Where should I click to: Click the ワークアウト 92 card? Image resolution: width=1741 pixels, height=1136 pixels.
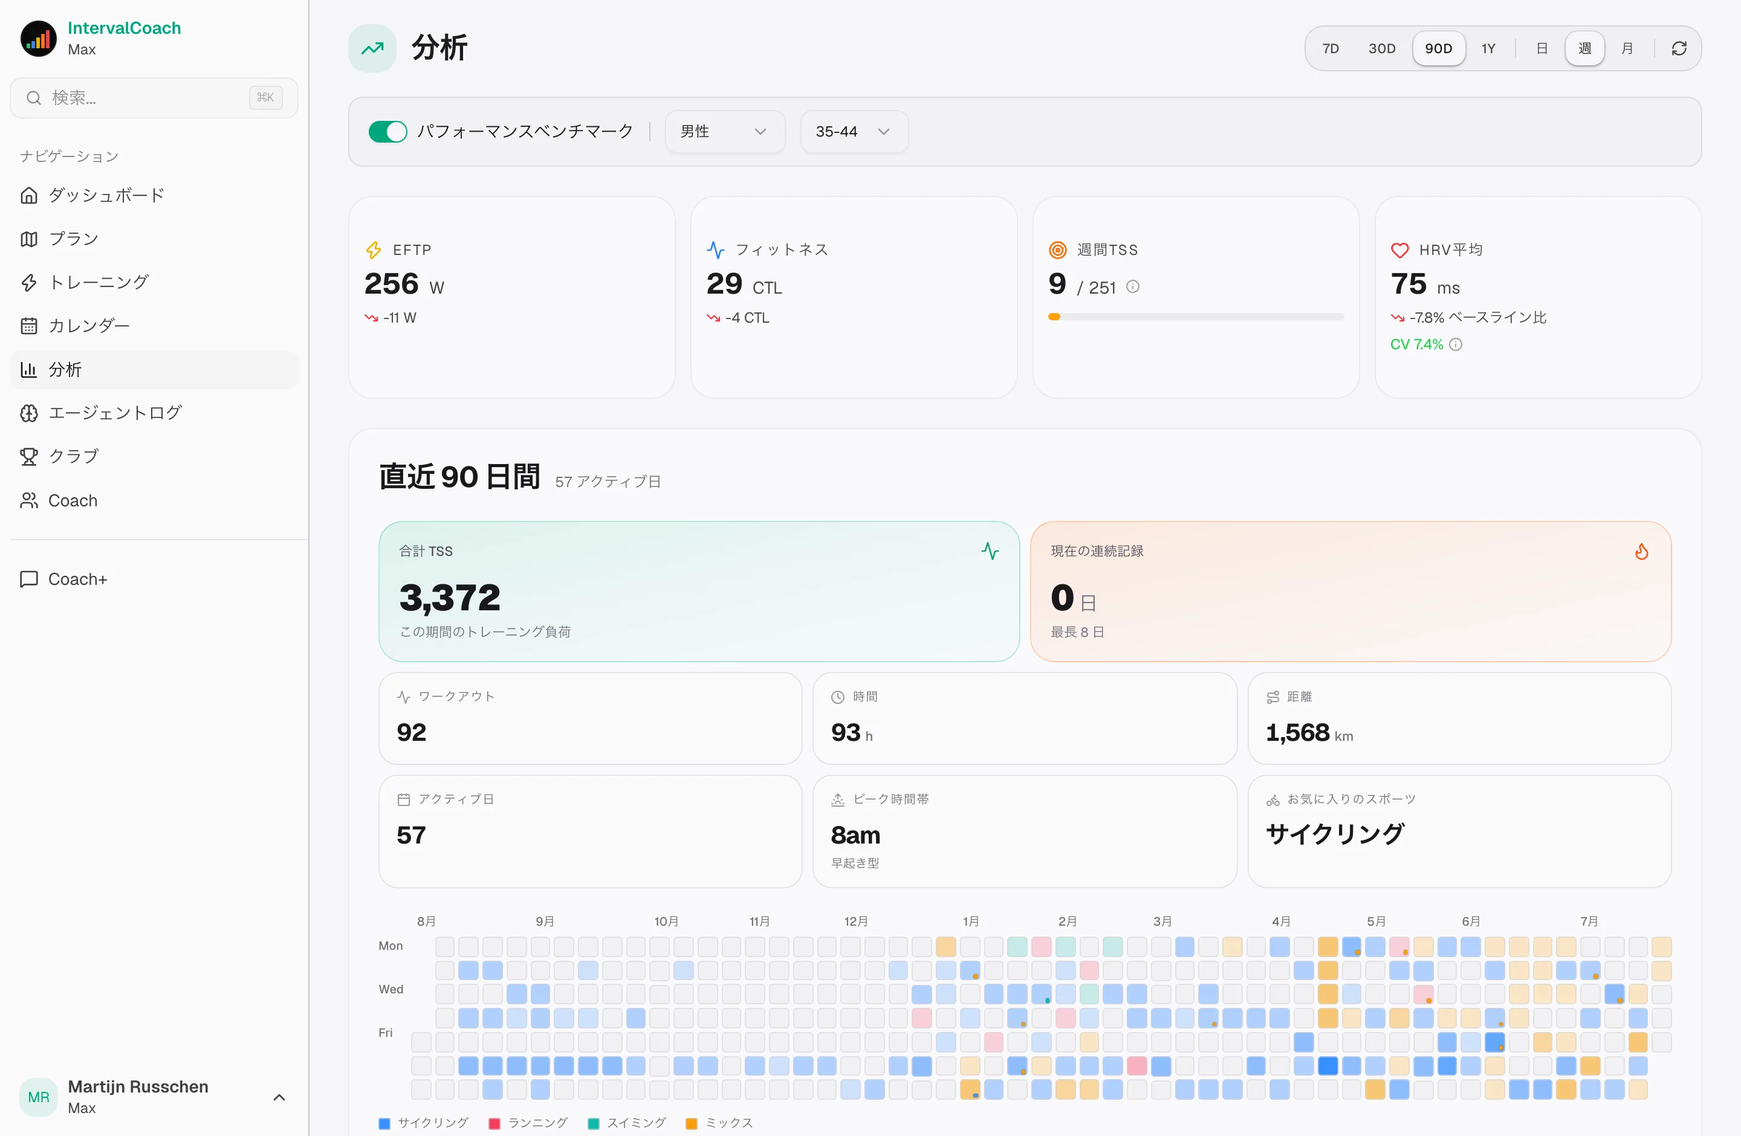(591, 718)
